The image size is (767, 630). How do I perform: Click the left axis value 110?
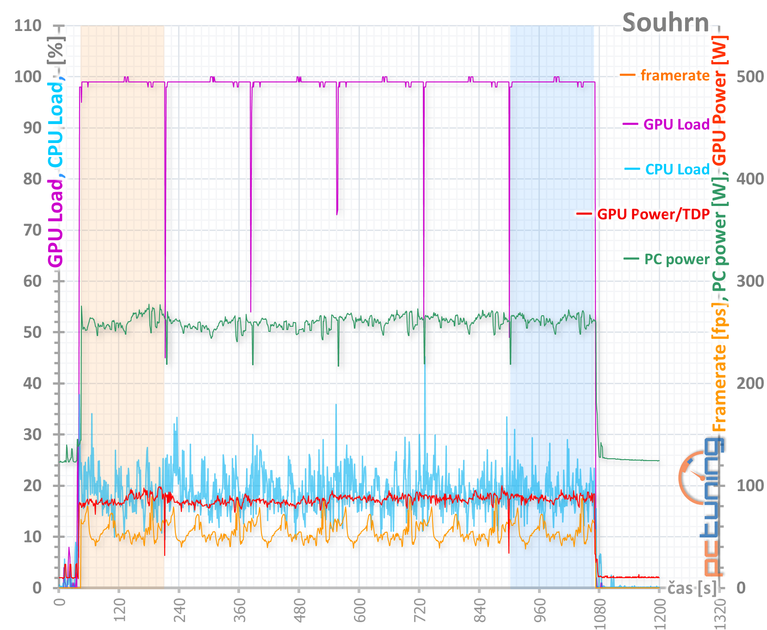click(28, 25)
